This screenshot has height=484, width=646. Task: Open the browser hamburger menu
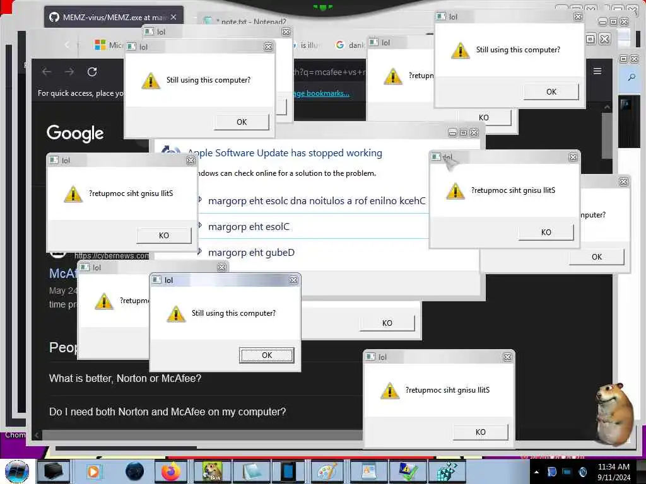(x=597, y=71)
